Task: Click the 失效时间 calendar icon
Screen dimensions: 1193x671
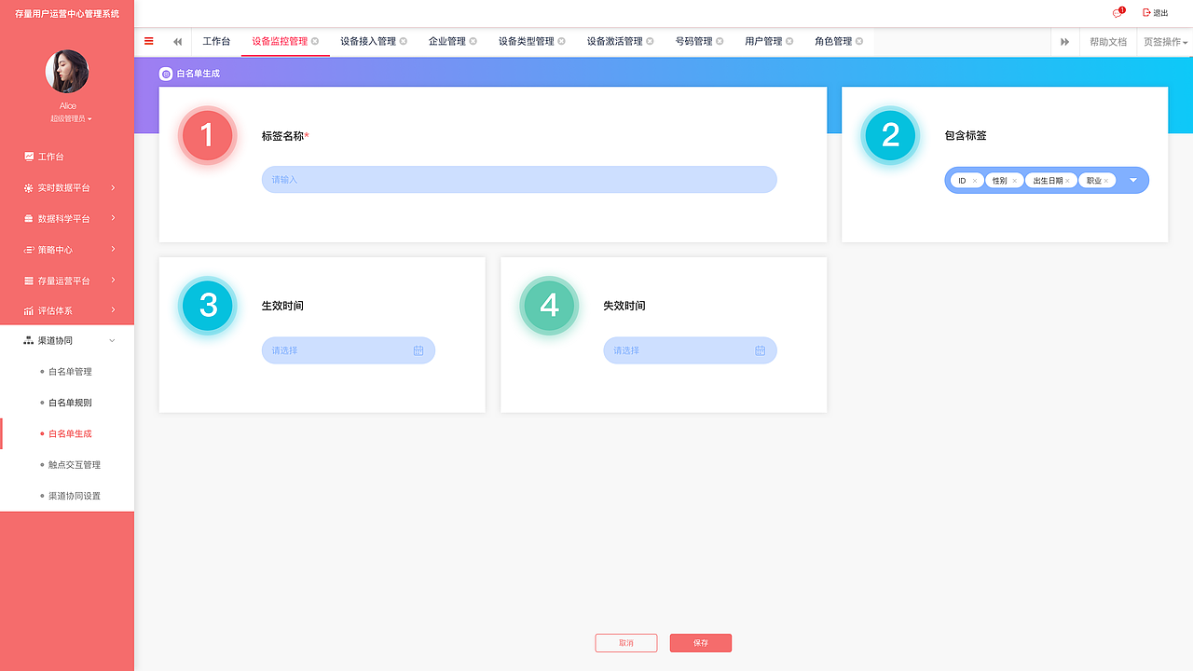Action: [761, 350]
